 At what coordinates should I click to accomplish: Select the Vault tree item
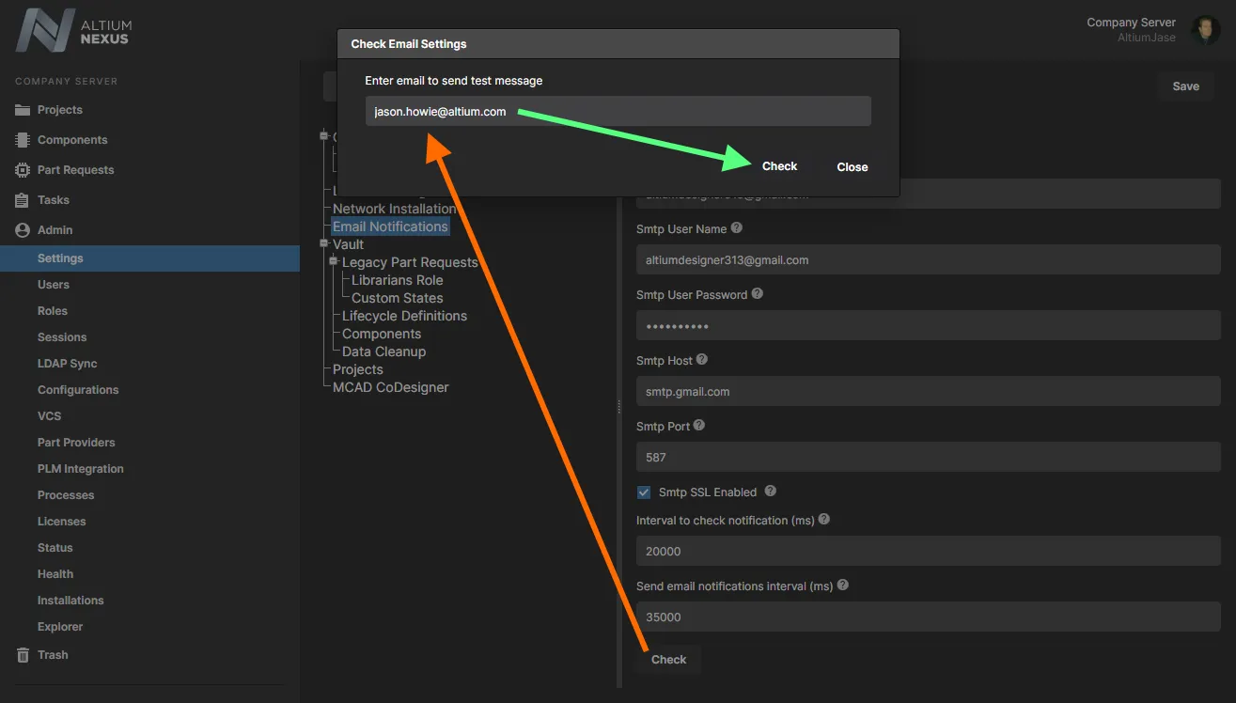point(348,244)
